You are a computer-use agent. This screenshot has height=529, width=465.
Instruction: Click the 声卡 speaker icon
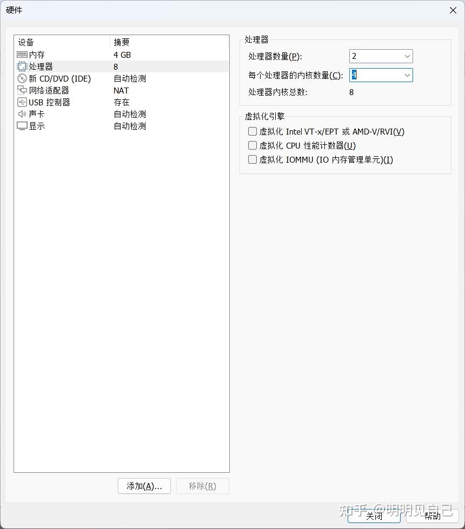(x=22, y=114)
